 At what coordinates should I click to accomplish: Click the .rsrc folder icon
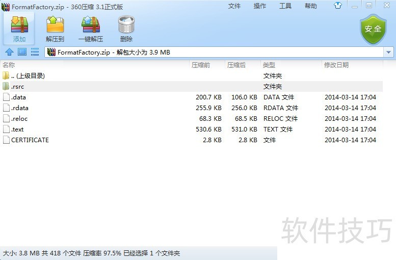[x=6, y=86]
